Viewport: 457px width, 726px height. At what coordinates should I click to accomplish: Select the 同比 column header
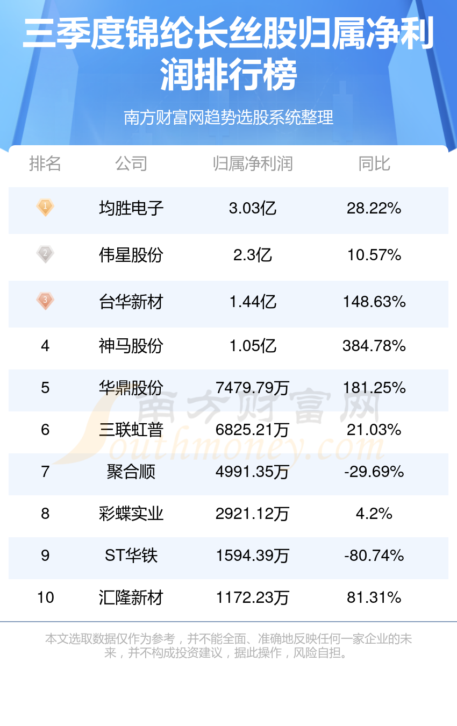(x=374, y=163)
